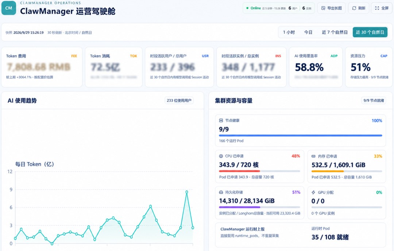The height and width of the screenshot is (251, 394).
Task: Click the fullscreen expand icon
Action: [377, 8]
